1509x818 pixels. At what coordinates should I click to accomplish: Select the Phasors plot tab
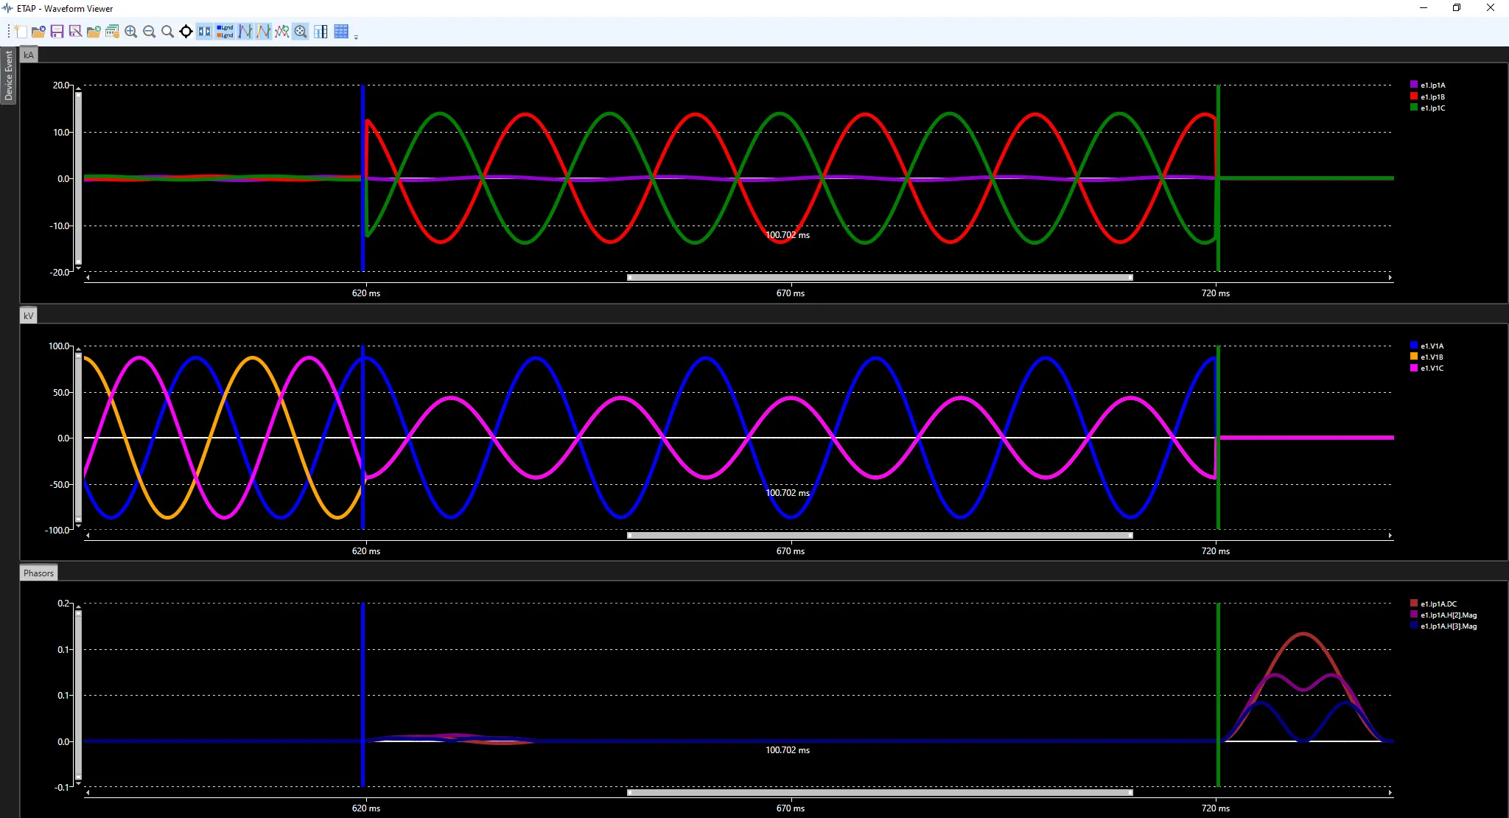tap(38, 573)
